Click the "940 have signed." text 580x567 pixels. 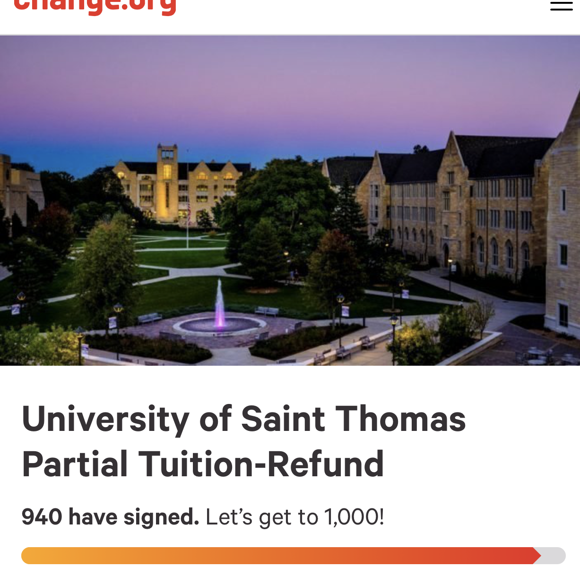pos(110,517)
